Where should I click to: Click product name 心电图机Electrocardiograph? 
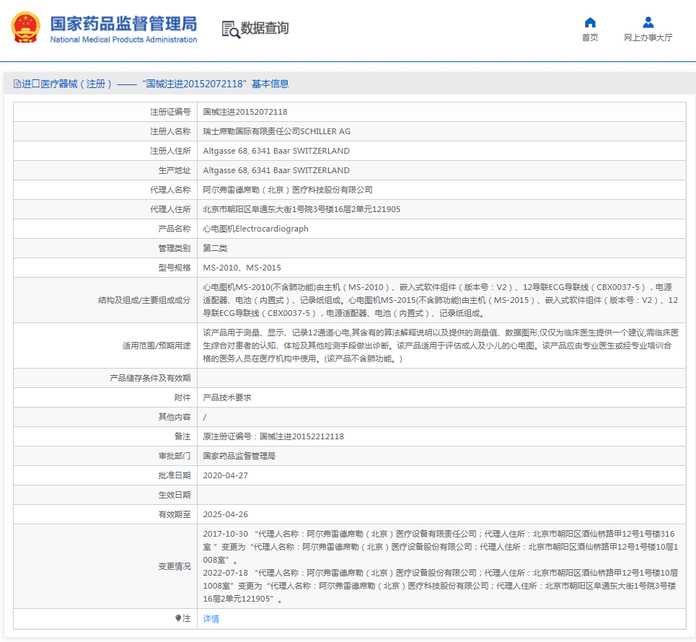click(255, 229)
